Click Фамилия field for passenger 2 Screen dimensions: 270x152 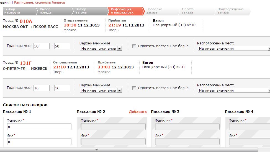coord(113,127)
